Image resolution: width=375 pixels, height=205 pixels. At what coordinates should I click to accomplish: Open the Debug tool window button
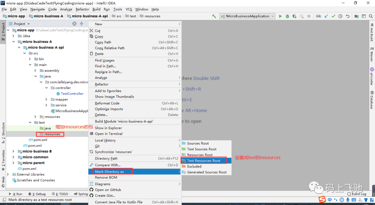[37, 194]
